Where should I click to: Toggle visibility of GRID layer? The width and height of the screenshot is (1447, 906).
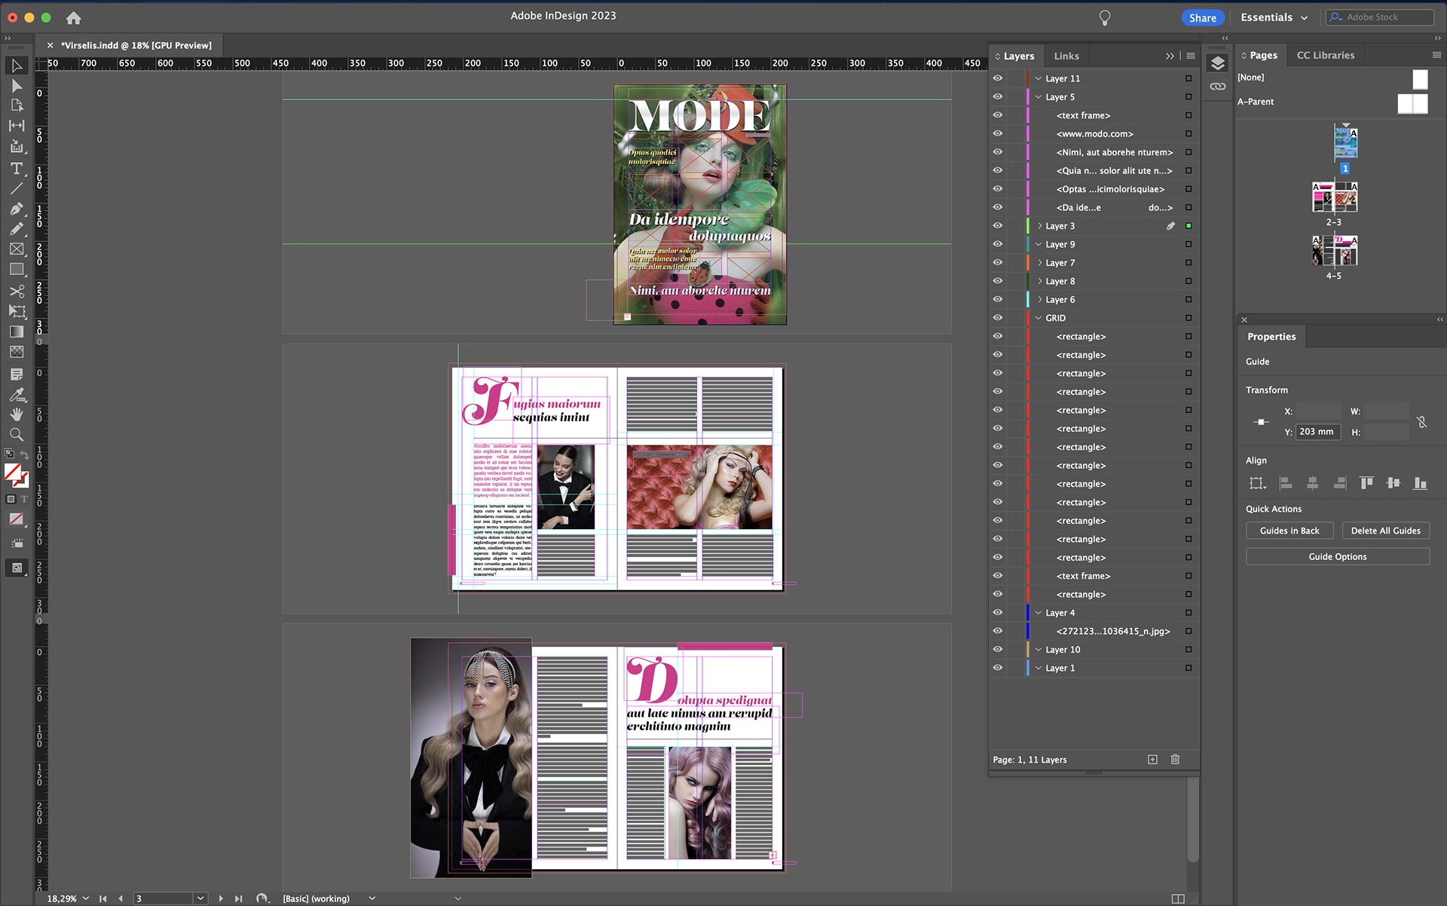pos(998,318)
